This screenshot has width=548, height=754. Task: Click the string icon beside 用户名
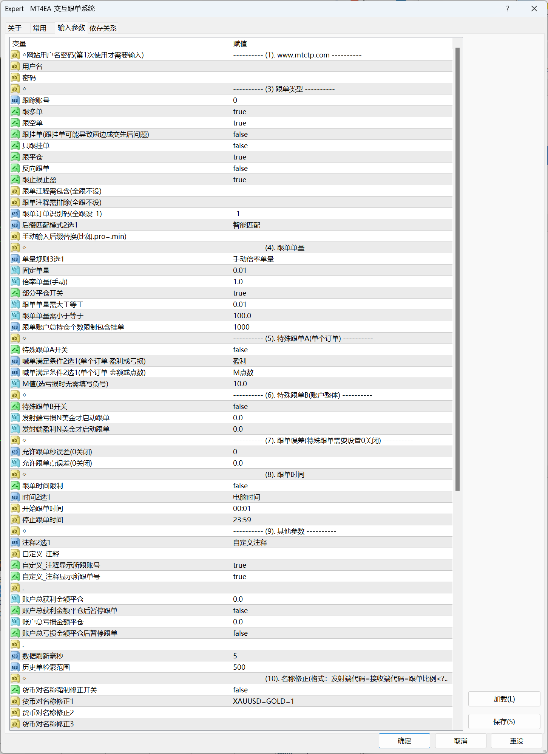point(15,66)
